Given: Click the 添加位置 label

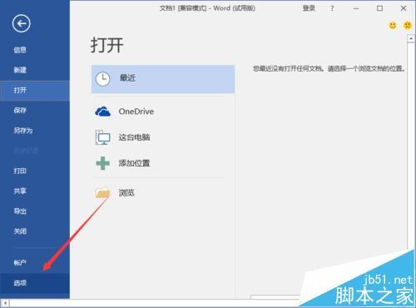Looking at the screenshot, I should click(134, 163).
